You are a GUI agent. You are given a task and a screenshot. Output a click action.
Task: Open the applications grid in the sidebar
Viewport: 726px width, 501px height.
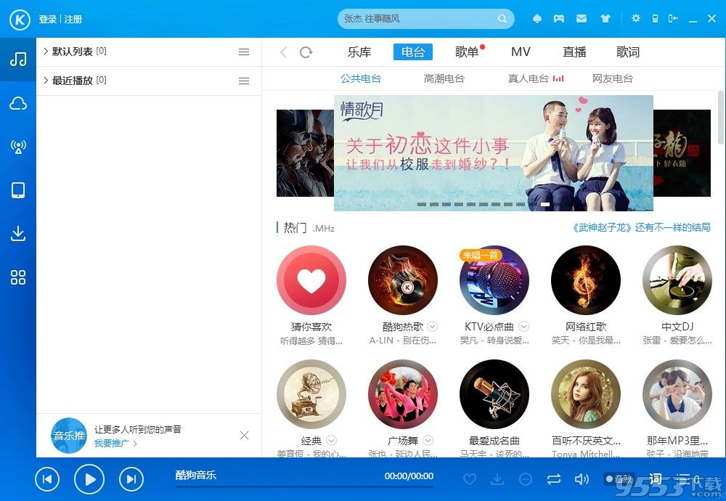coord(18,277)
